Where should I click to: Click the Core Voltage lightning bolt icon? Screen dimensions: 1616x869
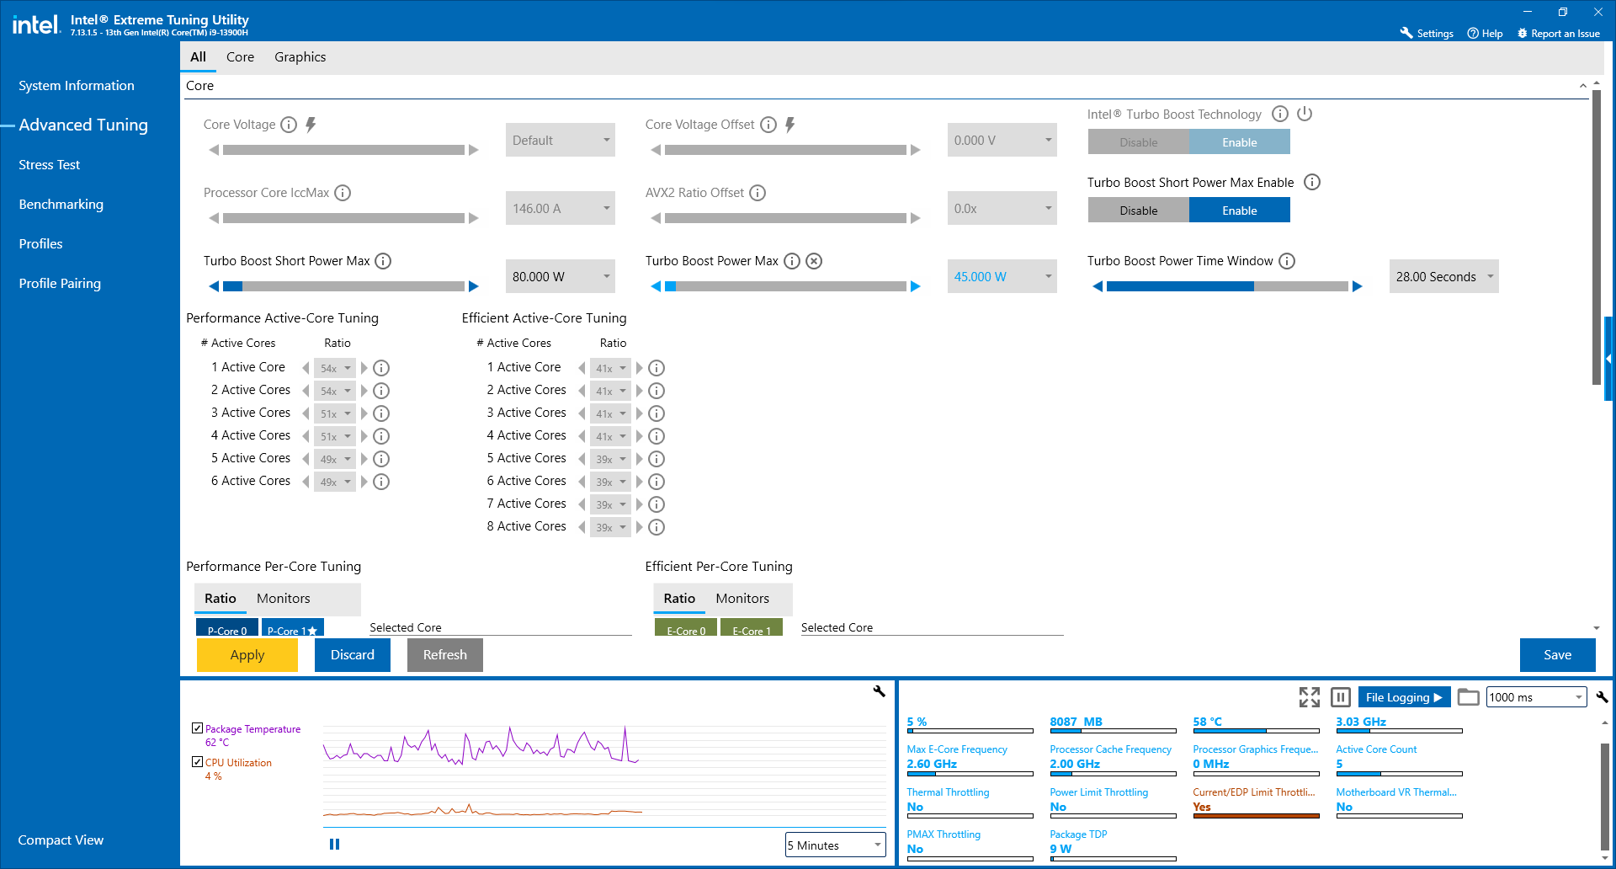click(311, 125)
